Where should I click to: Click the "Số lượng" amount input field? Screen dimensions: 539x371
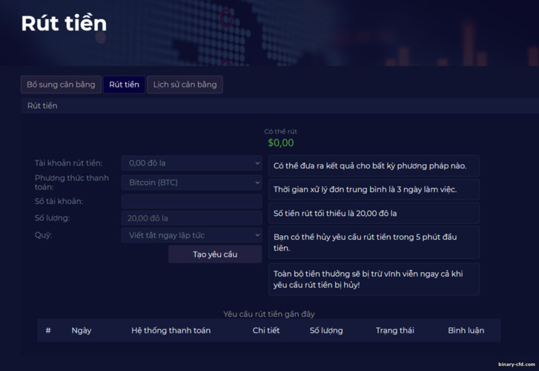pos(191,218)
